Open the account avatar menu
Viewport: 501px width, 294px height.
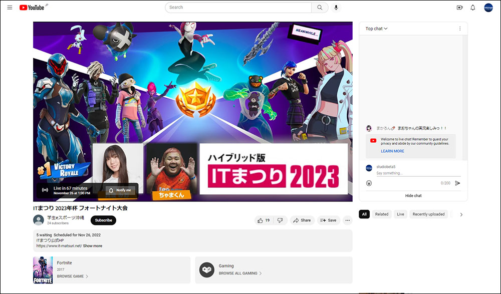(488, 8)
